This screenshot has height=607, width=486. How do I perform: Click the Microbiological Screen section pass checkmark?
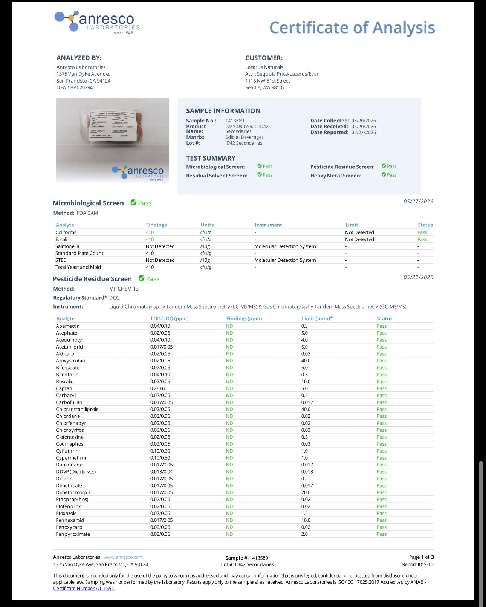[133, 202]
